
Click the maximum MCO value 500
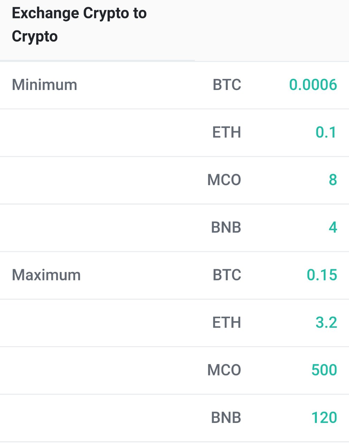324,370
